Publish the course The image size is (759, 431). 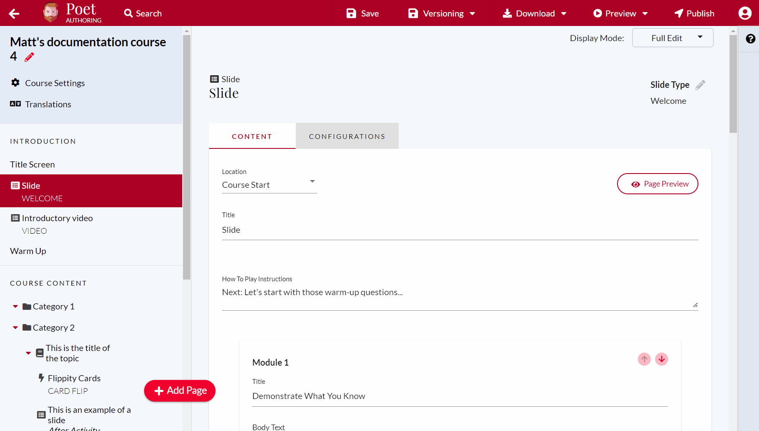point(694,13)
